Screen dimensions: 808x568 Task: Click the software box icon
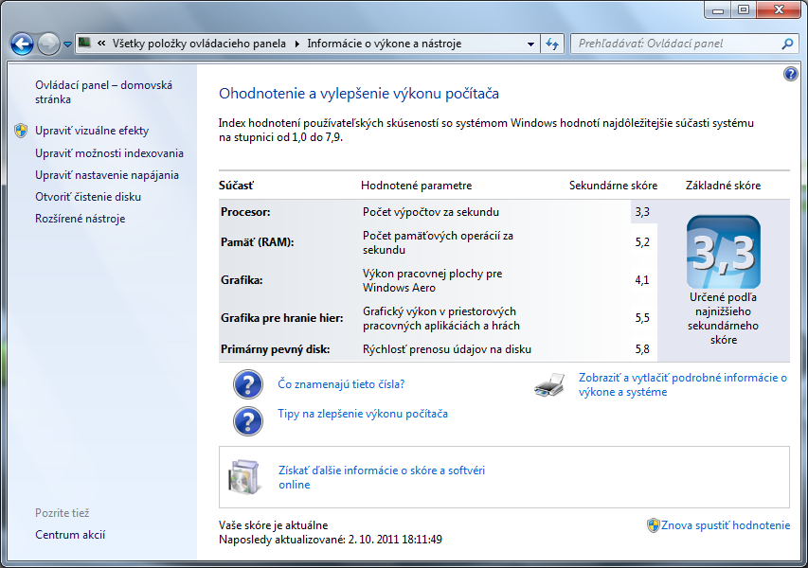(x=244, y=477)
